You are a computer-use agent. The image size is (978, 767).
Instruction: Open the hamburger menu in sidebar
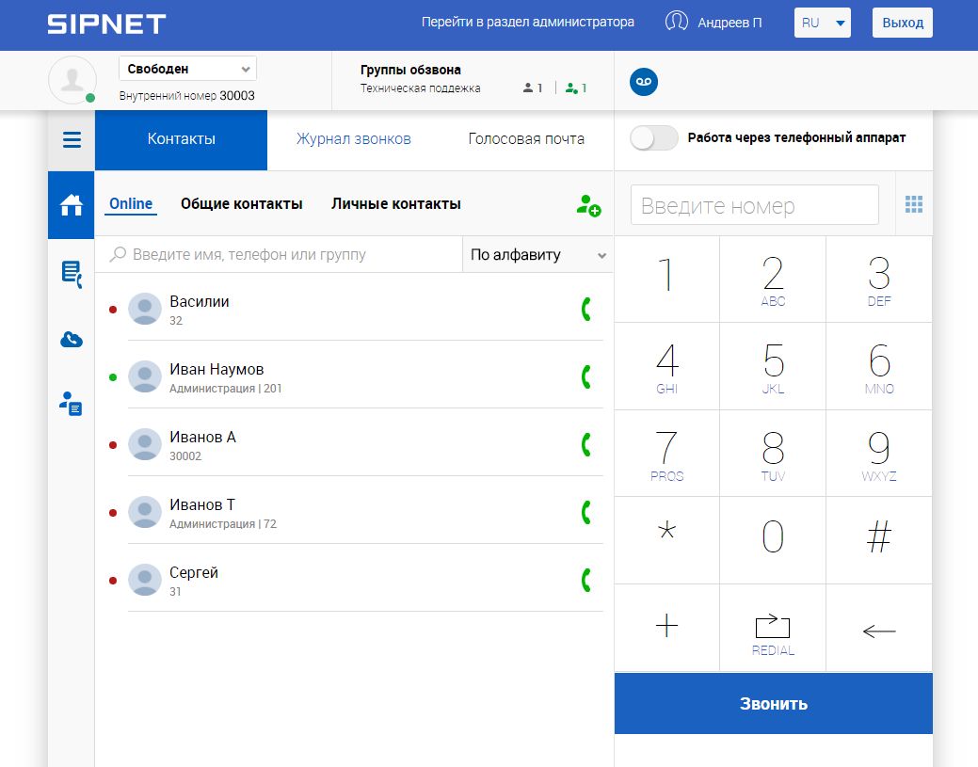pyautogui.click(x=72, y=140)
